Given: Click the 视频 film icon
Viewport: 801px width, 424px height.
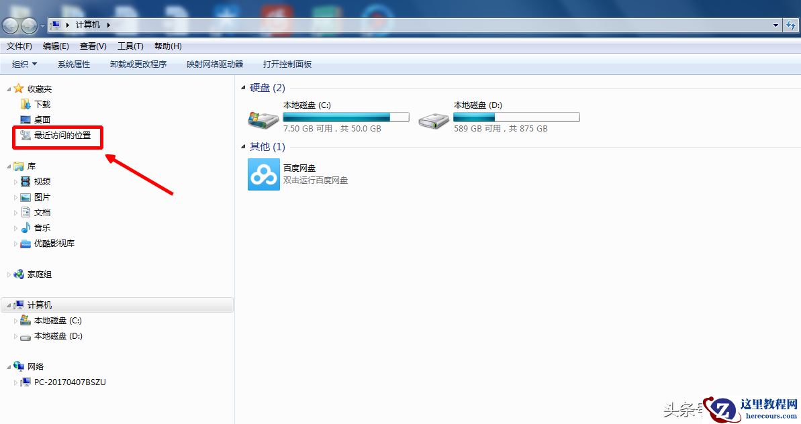Looking at the screenshot, I should [x=26, y=181].
